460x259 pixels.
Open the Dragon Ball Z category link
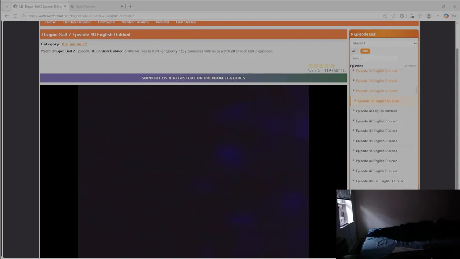click(x=74, y=44)
